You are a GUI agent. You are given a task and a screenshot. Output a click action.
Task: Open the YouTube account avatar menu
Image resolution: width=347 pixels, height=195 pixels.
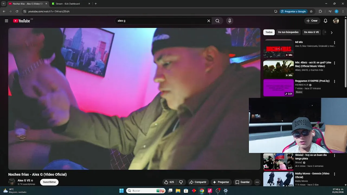336,21
